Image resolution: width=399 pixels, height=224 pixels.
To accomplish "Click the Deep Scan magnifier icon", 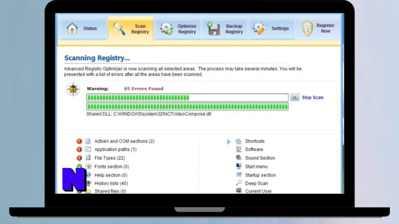I will pyautogui.click(x=238, y=183).
